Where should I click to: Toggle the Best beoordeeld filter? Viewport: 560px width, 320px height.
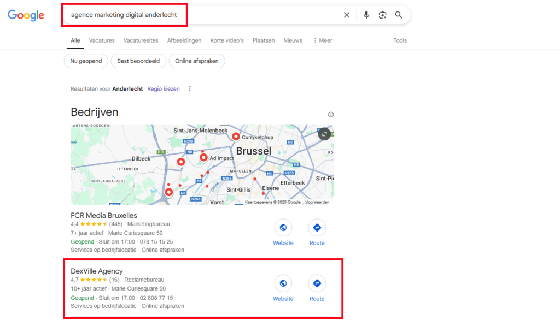pyautogui.click(x=138, y=61)
